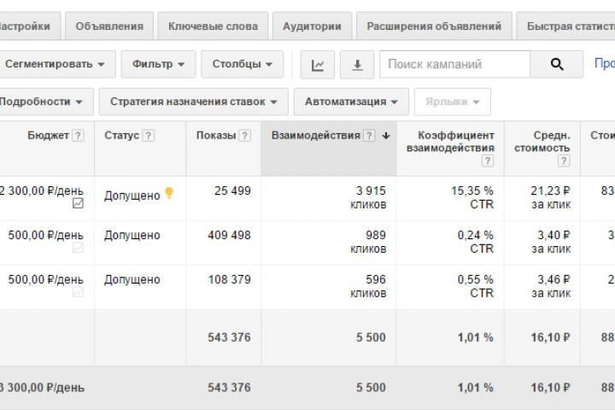Click the 3 915 кликов cell
This screenshot has width=615, height=410.
(x=368, y=197)
